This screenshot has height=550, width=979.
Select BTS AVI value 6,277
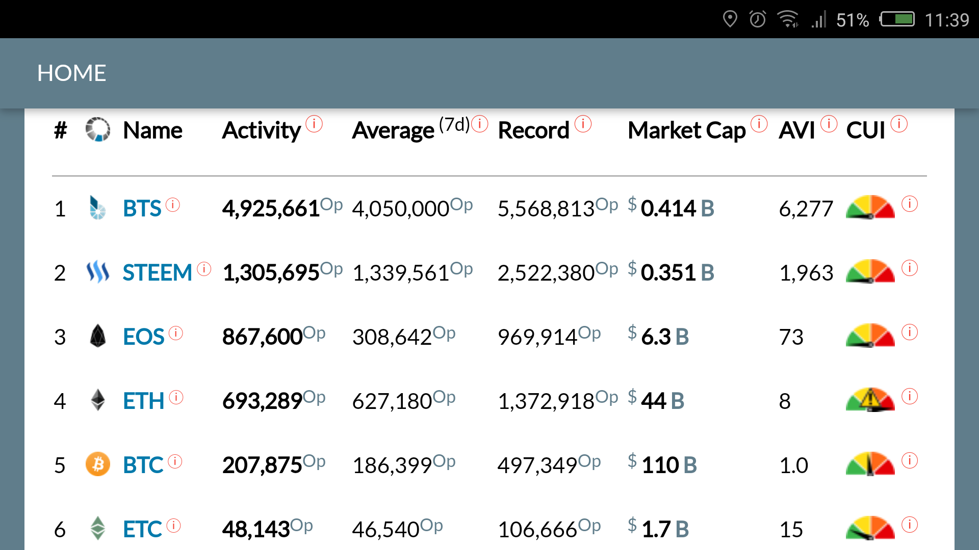(x=806, y=209)
